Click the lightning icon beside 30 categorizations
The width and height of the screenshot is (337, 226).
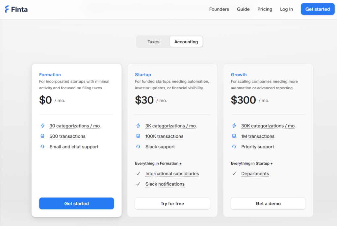pos(42,125)
